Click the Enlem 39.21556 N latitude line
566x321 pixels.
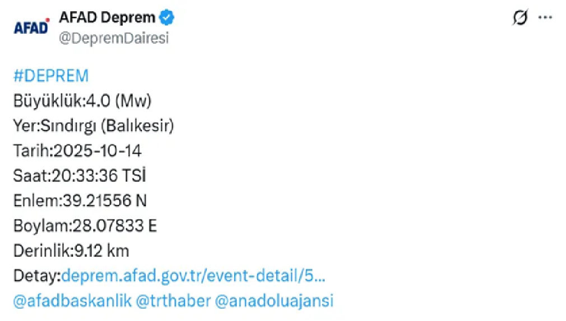pyautogui.click(x=80, y=201)
